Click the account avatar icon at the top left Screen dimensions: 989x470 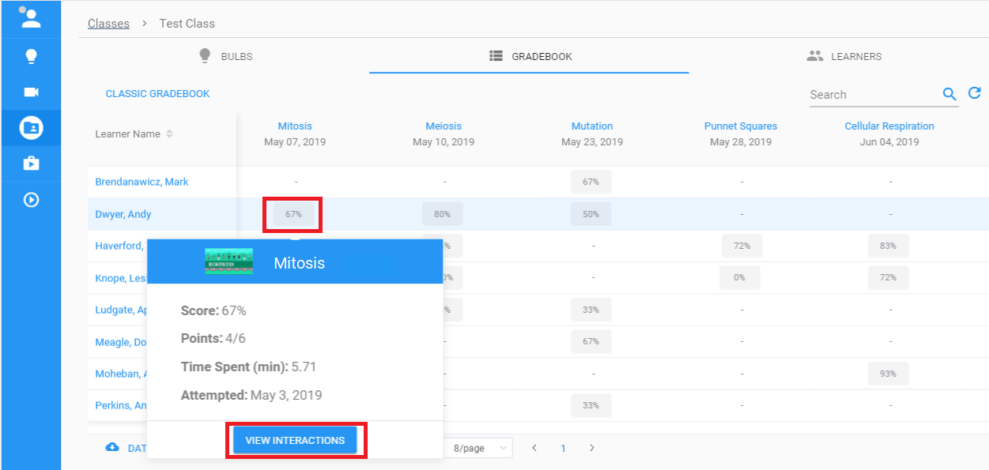[31, 17]
